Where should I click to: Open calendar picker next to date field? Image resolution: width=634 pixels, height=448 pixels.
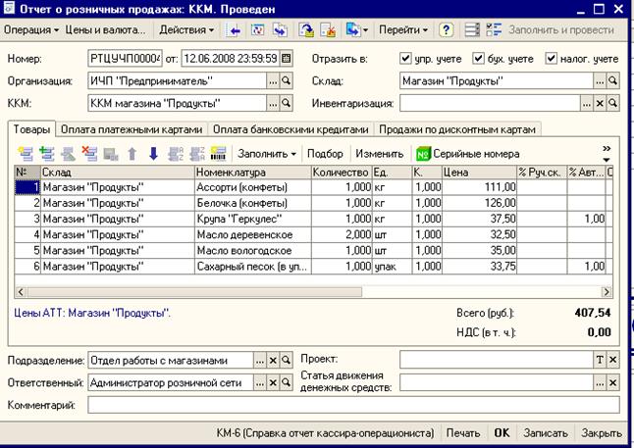(x=286, y=59)
